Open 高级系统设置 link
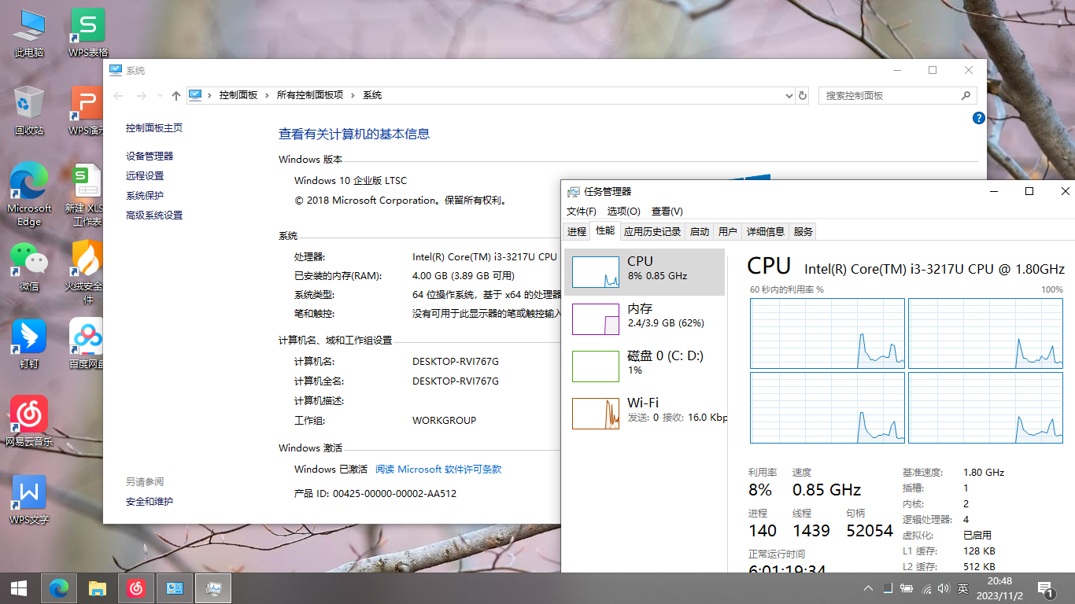 pyautogui.click(x=154, y=215)
